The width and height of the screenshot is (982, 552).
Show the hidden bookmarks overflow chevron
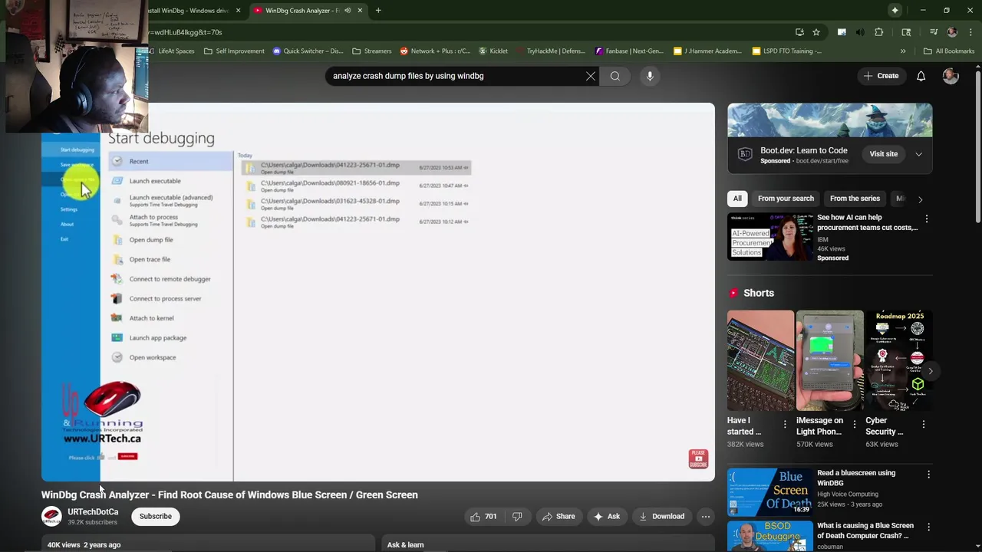click(903, 51)
